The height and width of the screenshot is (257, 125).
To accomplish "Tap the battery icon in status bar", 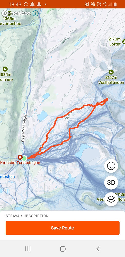I will click(x=115, y=4).
